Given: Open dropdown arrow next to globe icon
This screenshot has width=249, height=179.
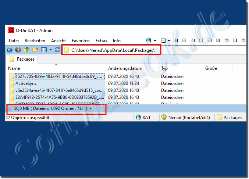Looking at the screenshot, I should pyautogui.click(x=155, y=41).
